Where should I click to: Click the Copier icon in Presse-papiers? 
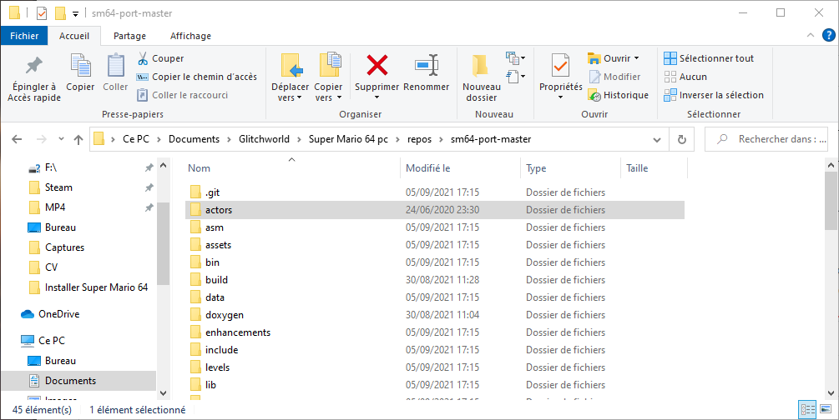pyautogui.click(x=80, y=65)
